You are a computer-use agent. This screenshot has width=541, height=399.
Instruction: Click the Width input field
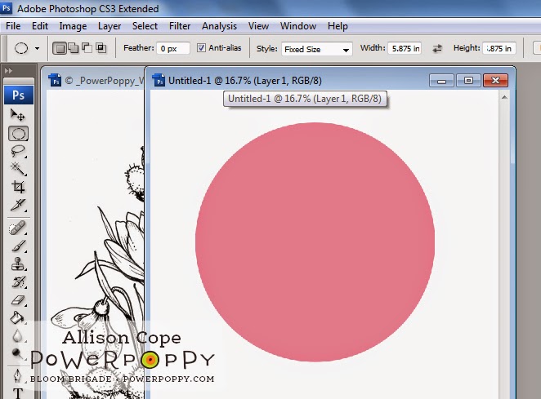click(x=405, y=48)
